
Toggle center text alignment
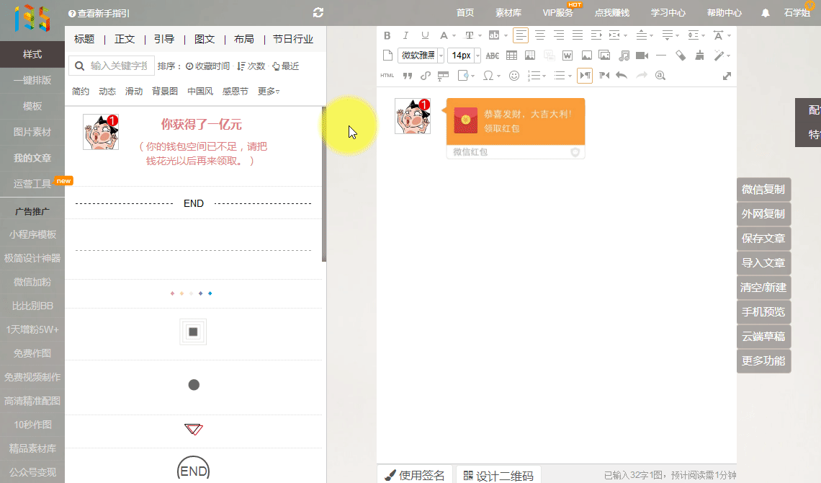click(x=540, y=35)
